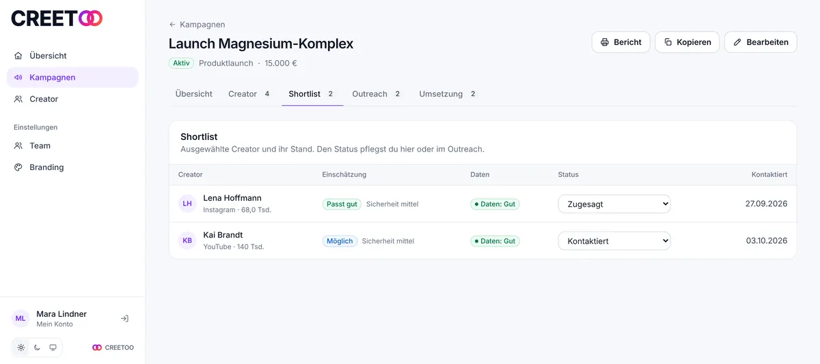Image resolution: width=820 pixels, height=364 pixels.
Task: Click the 'Einschätzung' column header
Action: [x=344, y=175]
